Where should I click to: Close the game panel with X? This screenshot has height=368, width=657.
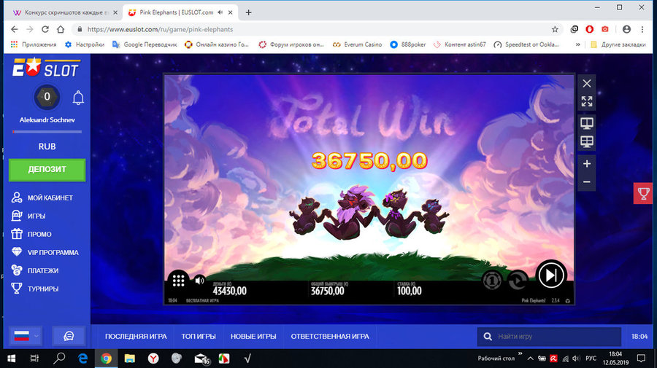[x=587, y=84]
